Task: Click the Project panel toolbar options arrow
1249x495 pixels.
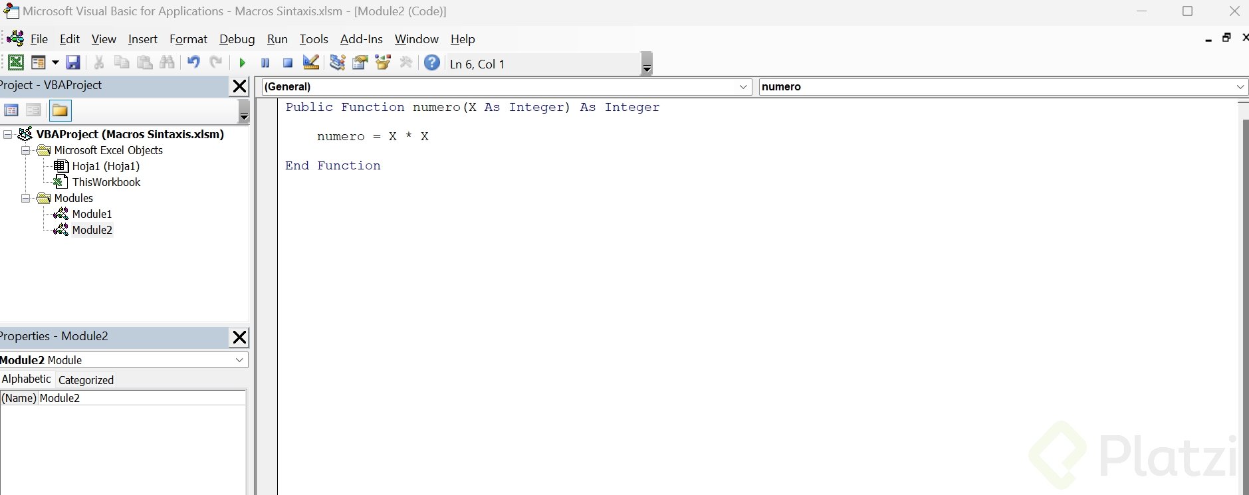Action: tap(244, 111)
